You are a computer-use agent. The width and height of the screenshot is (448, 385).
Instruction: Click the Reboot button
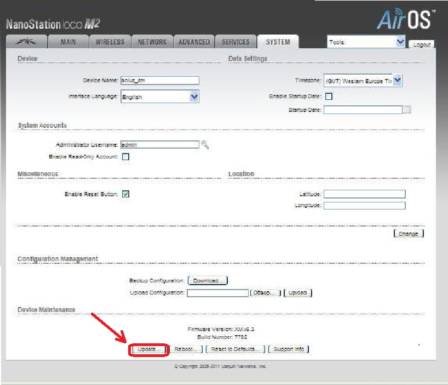point(186,349)
